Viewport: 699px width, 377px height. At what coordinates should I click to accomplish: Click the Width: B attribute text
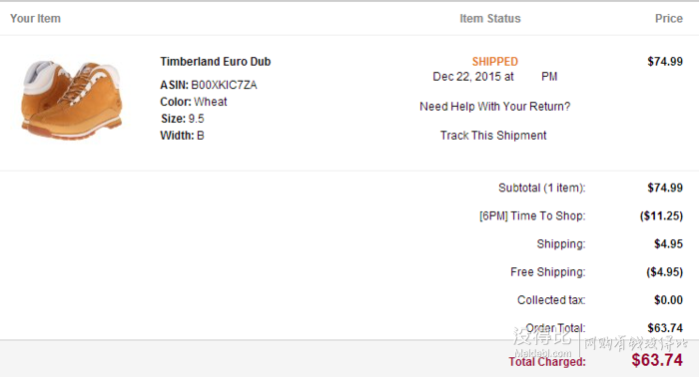(182, 136)
